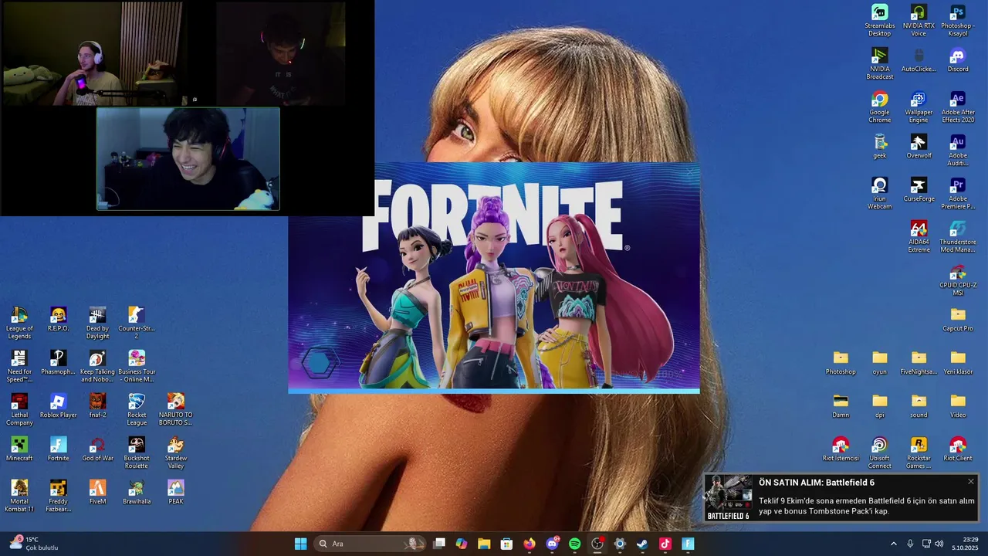Screen dimensions: 988x556
Task: Launch NVIDIA RTX Voice from the desktop
Action: tap(919, 20)
